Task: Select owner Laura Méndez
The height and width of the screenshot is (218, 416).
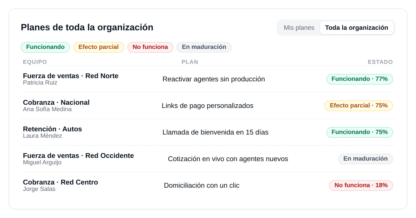Action: [42, 136]
